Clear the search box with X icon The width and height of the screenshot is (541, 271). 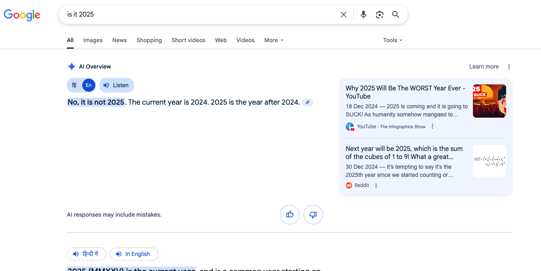tap(344, 15)
